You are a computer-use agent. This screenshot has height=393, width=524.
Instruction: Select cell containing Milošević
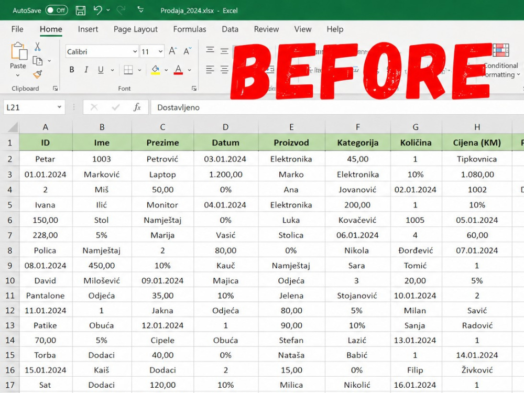point(102,281)
